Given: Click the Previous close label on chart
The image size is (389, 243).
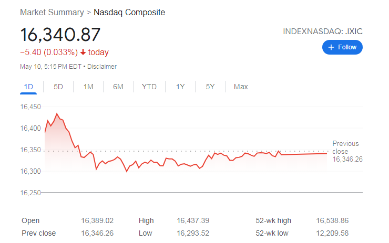Looking at the screenshot, I should click(345, 147).
